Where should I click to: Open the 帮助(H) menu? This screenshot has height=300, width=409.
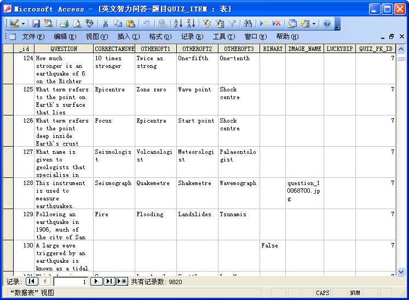[287, 37]
